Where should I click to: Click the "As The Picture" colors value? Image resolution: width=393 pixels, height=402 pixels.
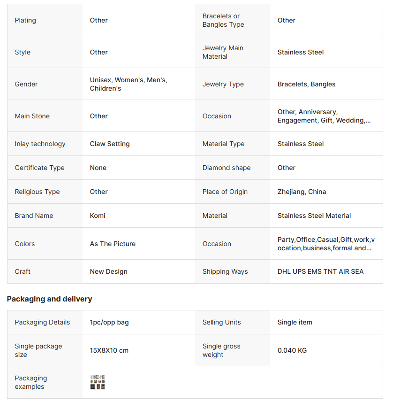click(x=113, y=244)
